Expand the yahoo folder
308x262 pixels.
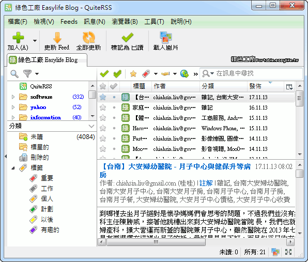point(13,107)
